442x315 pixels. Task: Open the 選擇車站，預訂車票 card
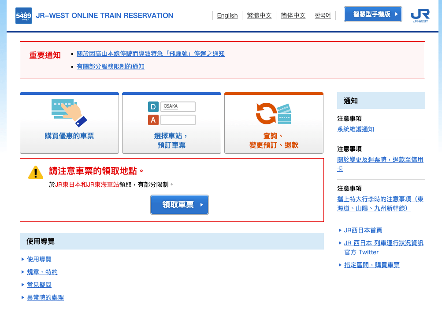tap(171, 123)
